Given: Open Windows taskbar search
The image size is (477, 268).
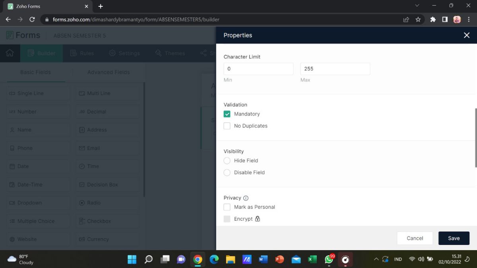Looking at the screenshot, I should (x=148, y=259).
